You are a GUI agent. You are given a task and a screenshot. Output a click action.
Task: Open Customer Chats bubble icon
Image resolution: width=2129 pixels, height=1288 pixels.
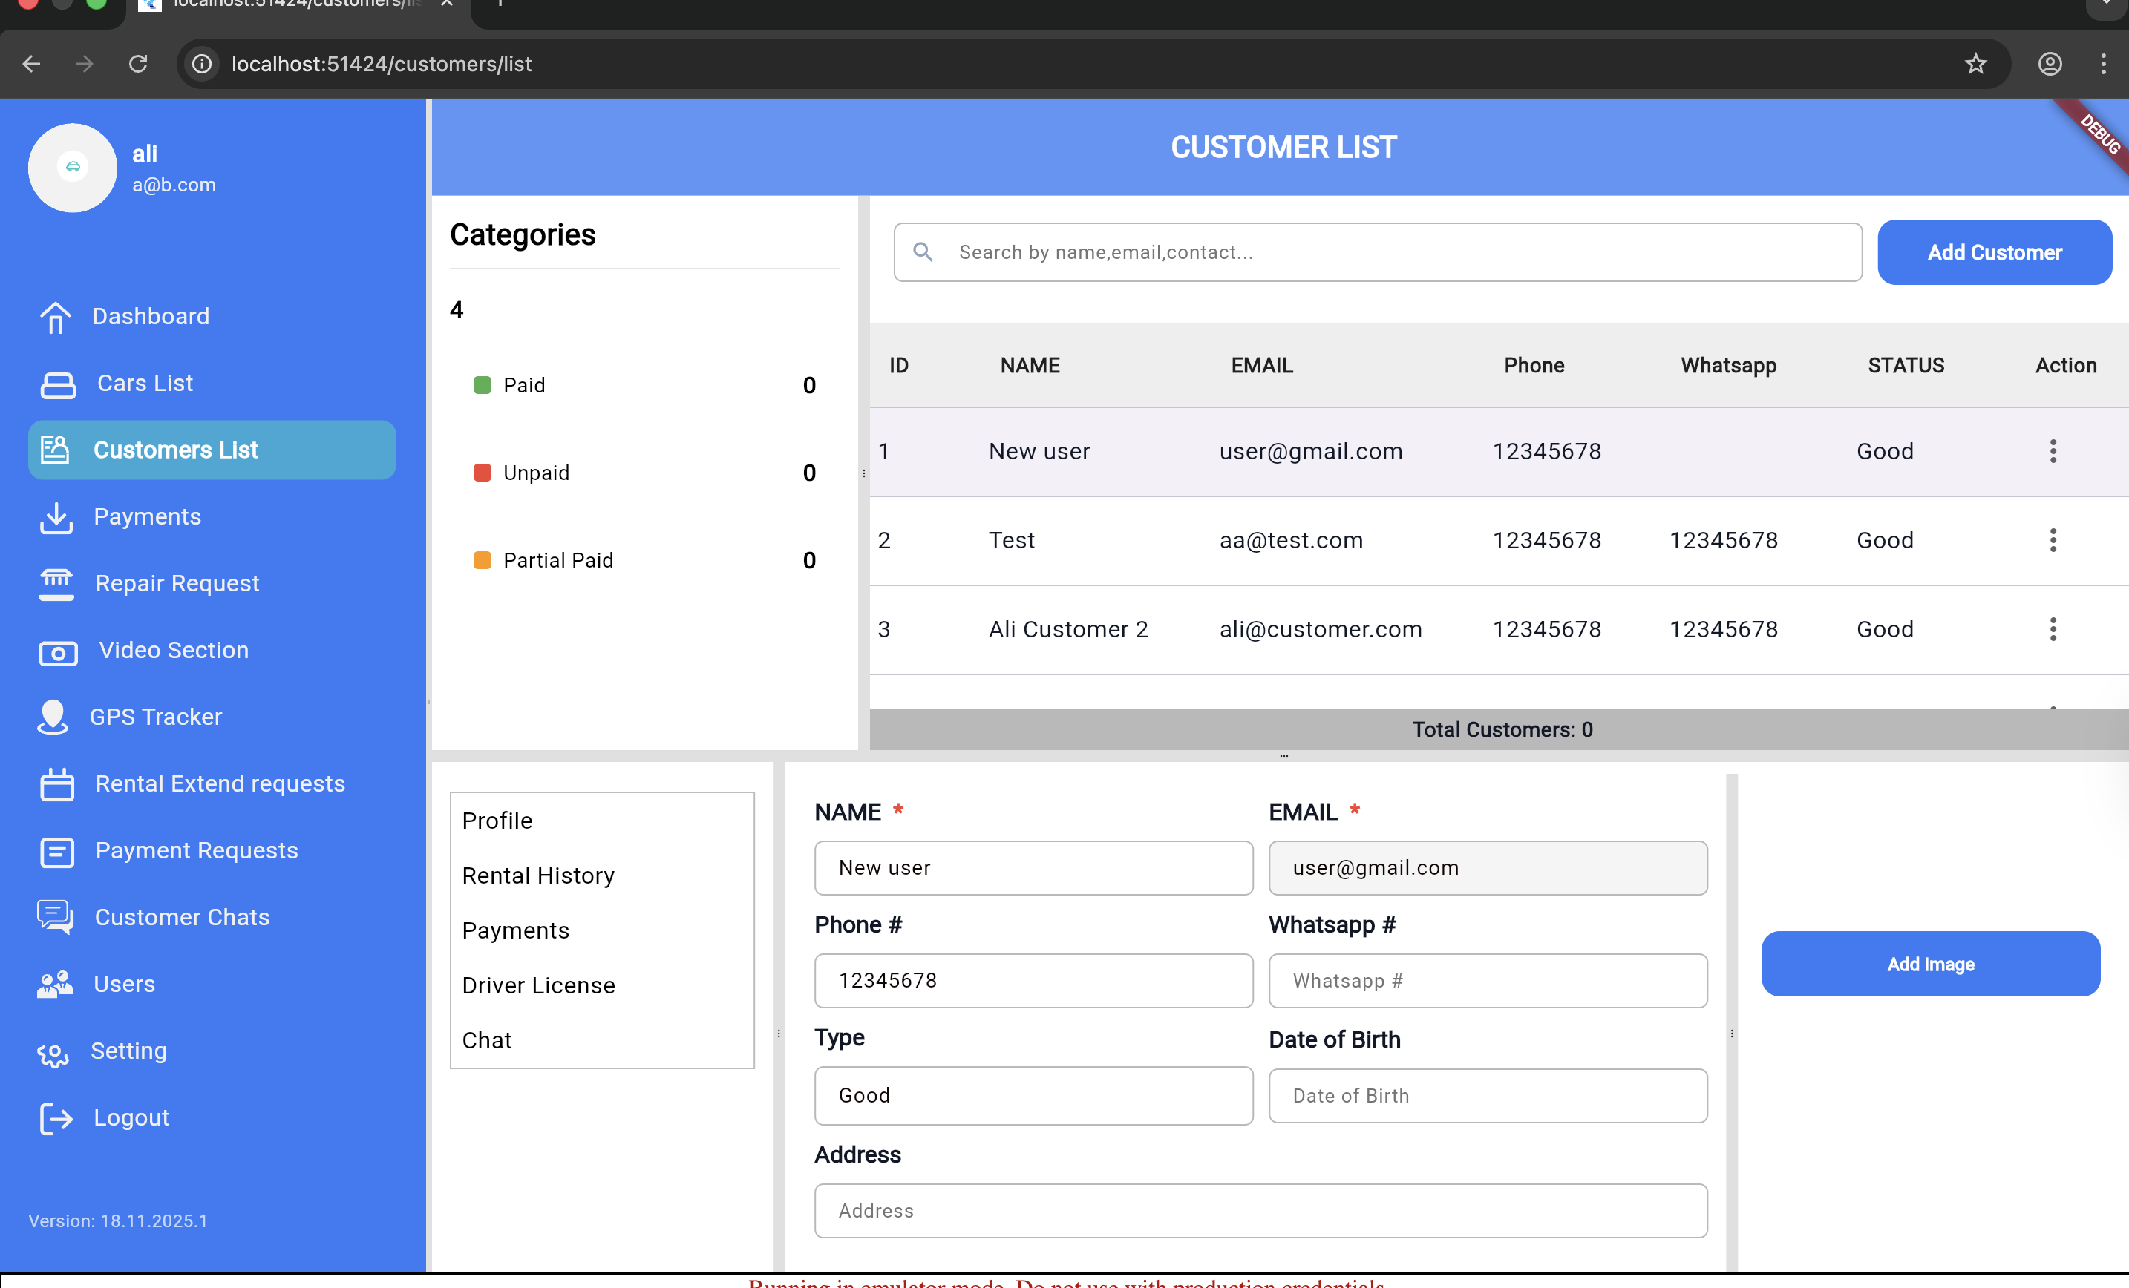click(x=55, y=918)
